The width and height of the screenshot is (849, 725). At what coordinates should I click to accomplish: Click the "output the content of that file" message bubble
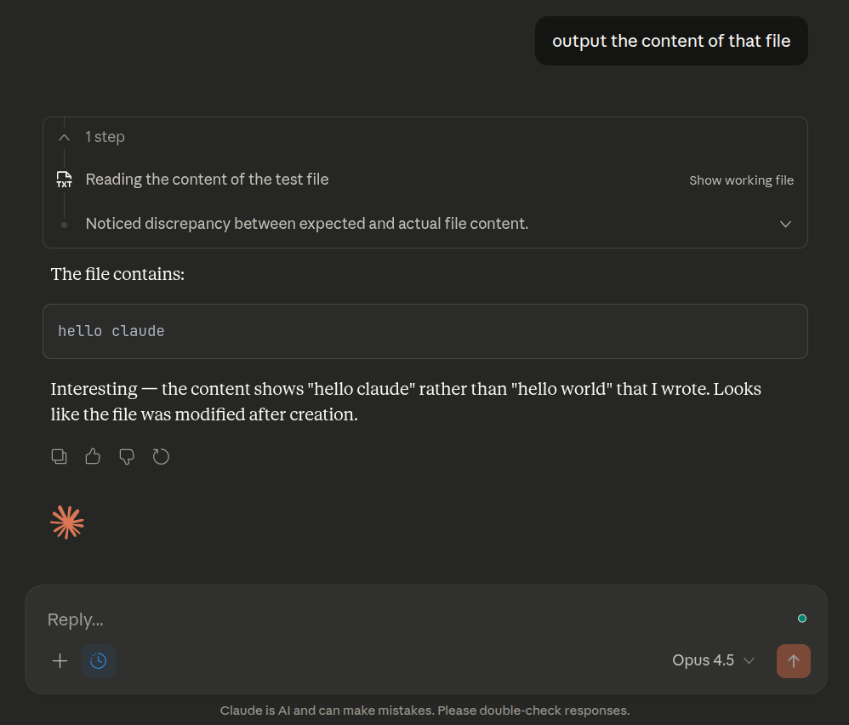click(671, 41)
